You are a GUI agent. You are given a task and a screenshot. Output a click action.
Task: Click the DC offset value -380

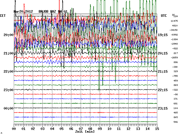click(175, 67)
